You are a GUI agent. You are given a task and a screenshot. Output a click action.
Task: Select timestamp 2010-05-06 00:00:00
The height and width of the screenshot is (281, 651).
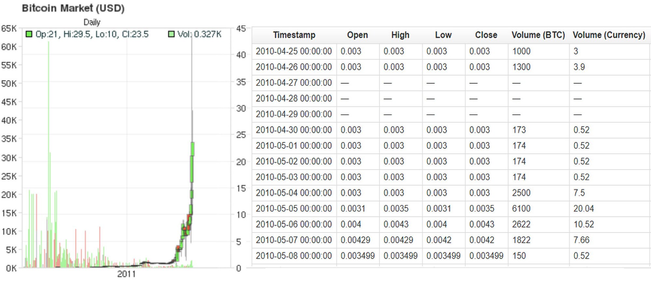[x=294, y=224]
